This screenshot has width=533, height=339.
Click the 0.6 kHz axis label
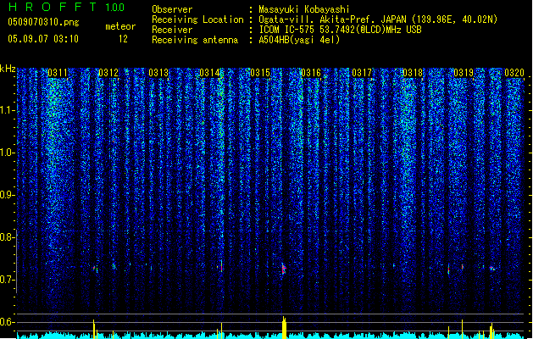pos(8,322)
